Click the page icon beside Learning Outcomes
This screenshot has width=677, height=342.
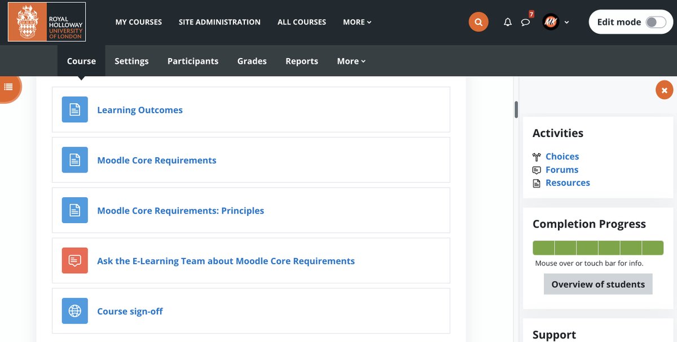click(x=74, y=109)
